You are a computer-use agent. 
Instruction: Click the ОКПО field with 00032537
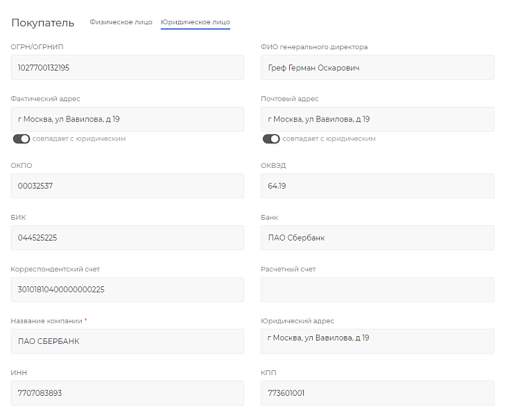[x=128, y=186]
